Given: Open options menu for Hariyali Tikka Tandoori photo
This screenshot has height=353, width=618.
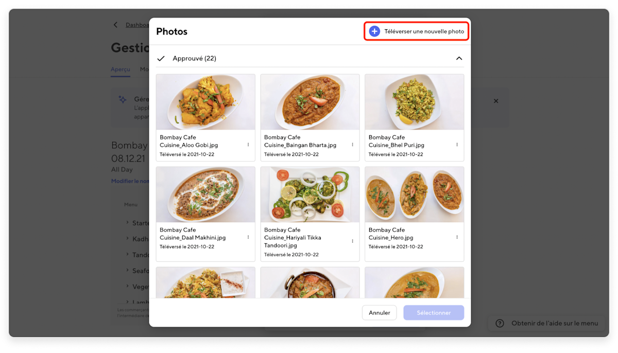Looking at the screenshot, I should pyautogui.click(x=353, y=241).
